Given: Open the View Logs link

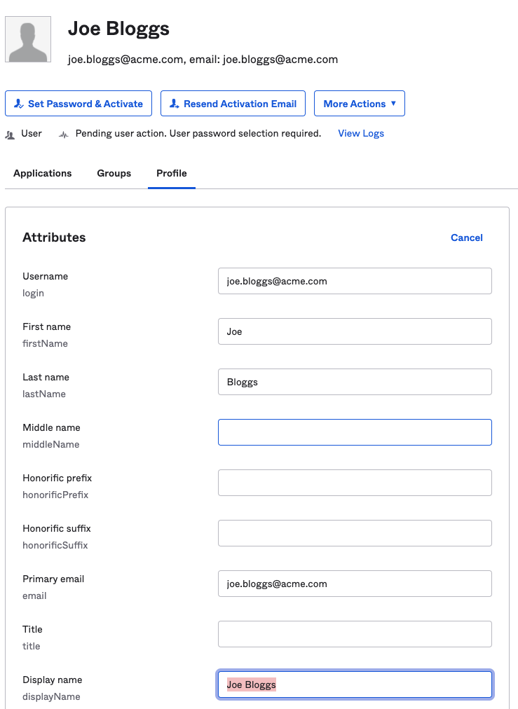Looking at the screenshot, I should pos(361,133).
